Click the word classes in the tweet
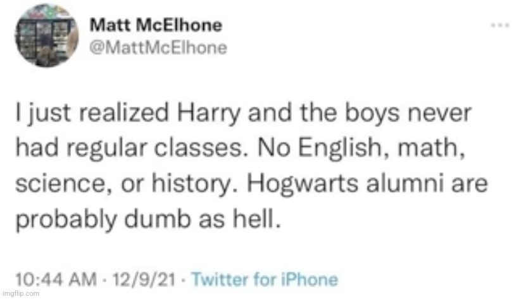528x299 pixels. point(198,149)
